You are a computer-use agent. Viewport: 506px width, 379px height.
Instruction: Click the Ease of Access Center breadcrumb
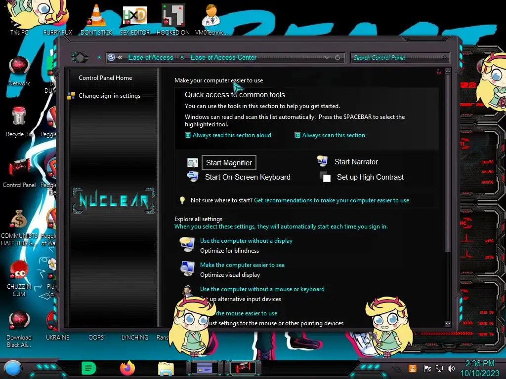tap(223, 57)
